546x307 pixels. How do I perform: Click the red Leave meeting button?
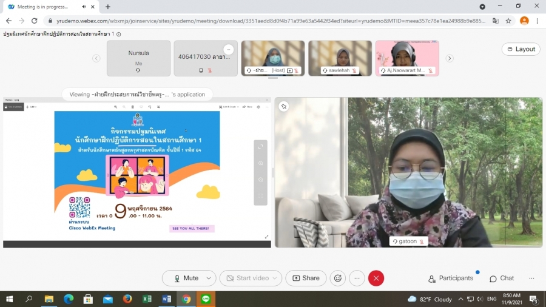pyautogui.click(x=376, y=278)
